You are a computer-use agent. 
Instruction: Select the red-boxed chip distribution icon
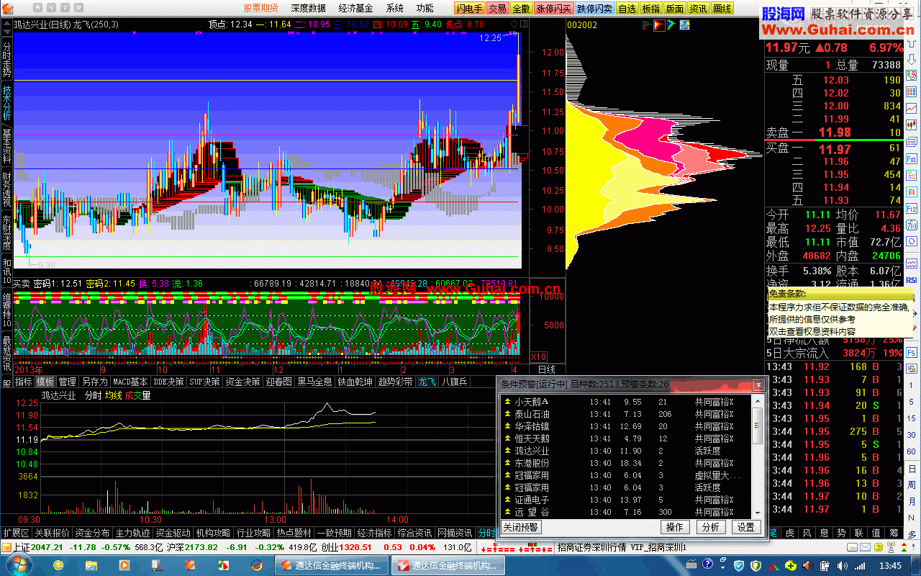click(659, 24)
